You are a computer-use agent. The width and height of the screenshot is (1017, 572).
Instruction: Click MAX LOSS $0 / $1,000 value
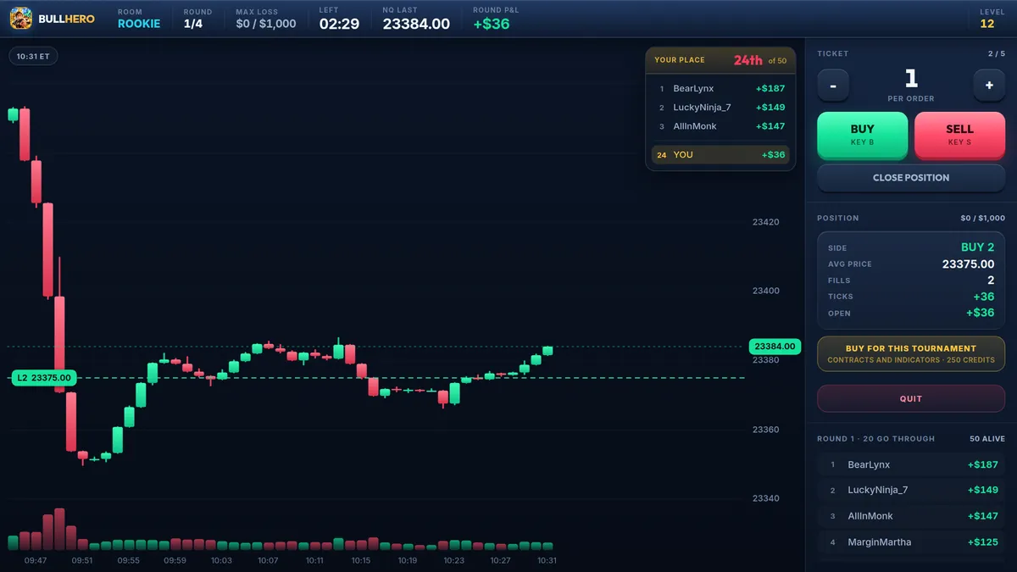click(x=266, y=24)
